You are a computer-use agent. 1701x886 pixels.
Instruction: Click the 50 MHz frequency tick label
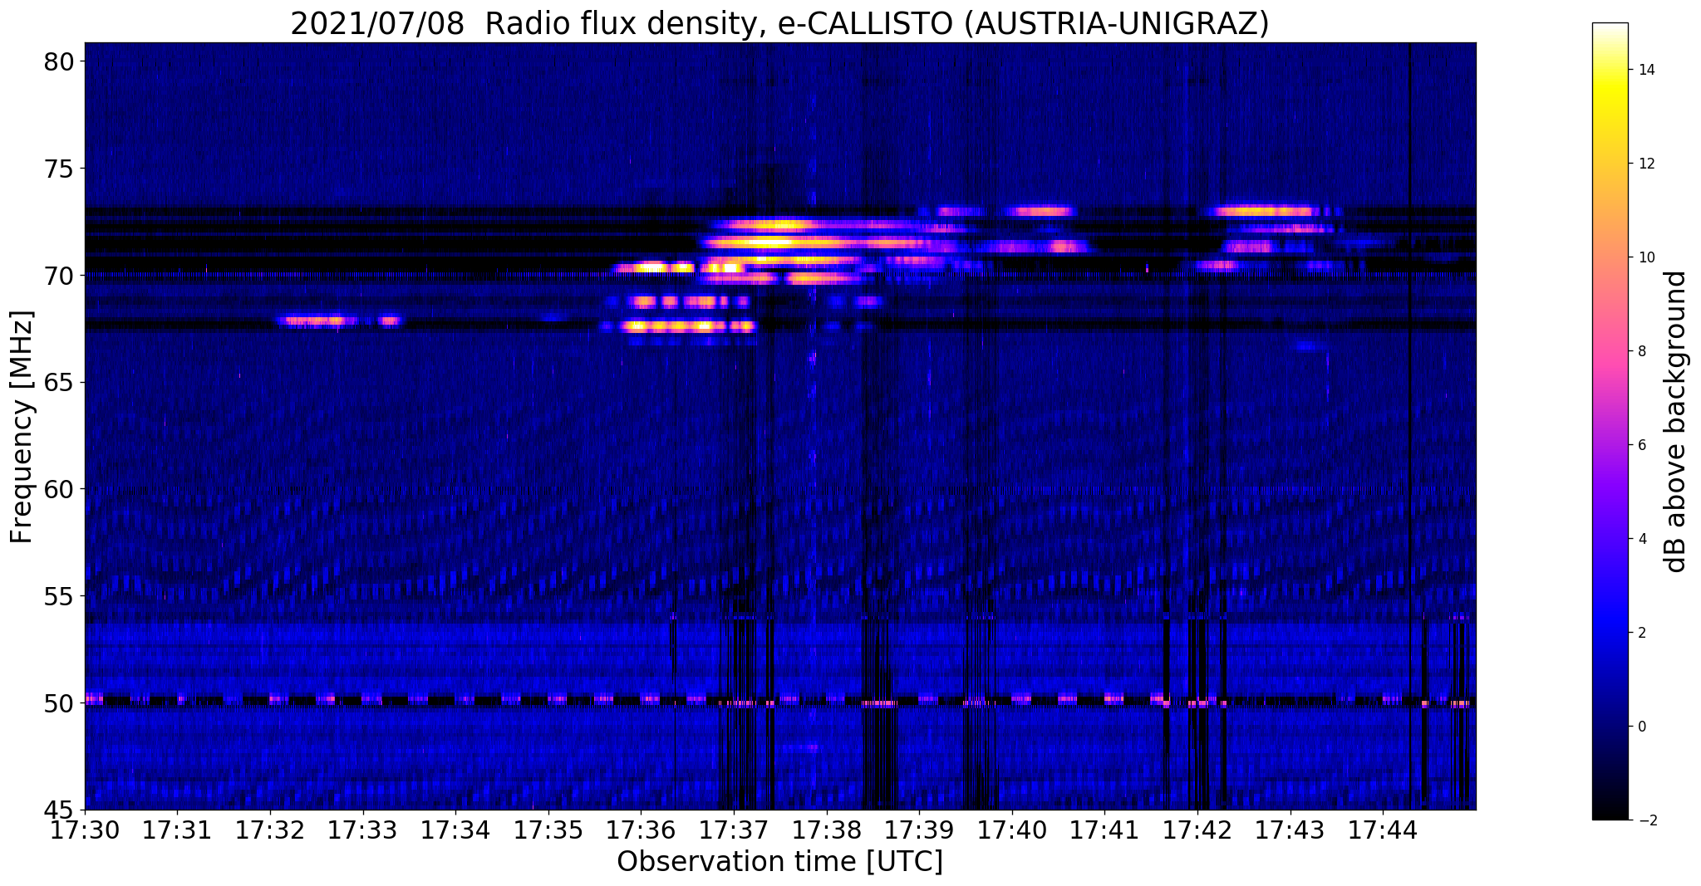coord(58,702)
